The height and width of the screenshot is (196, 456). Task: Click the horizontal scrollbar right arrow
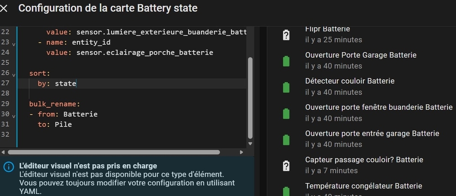click(x=241, y=152)
